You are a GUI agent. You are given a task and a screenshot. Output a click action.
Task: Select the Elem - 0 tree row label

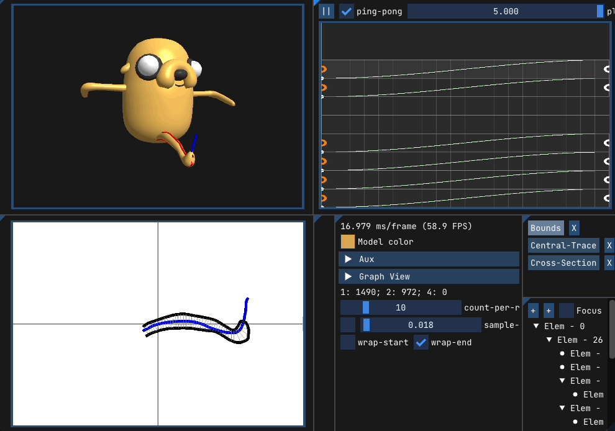[564, 326]
